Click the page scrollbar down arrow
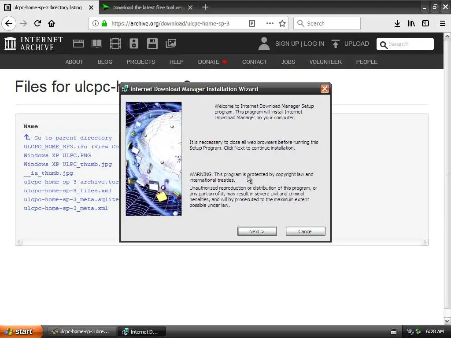Viewport: 451px width, 338px height. click(447, 321)
